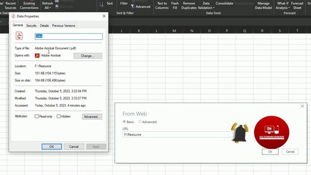Switch to the General tab
The height and width of the screenshot is (175, 311).
click(17, 25)
